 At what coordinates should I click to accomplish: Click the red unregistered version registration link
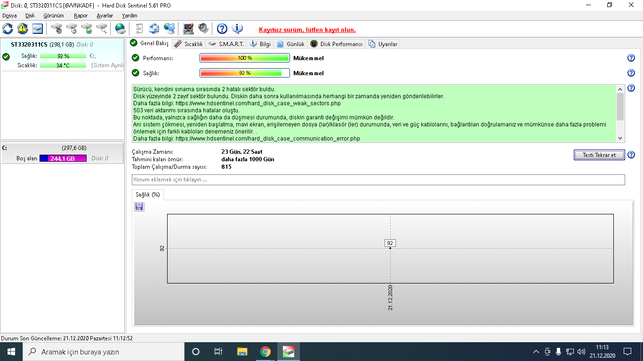[x=307, y=30]
